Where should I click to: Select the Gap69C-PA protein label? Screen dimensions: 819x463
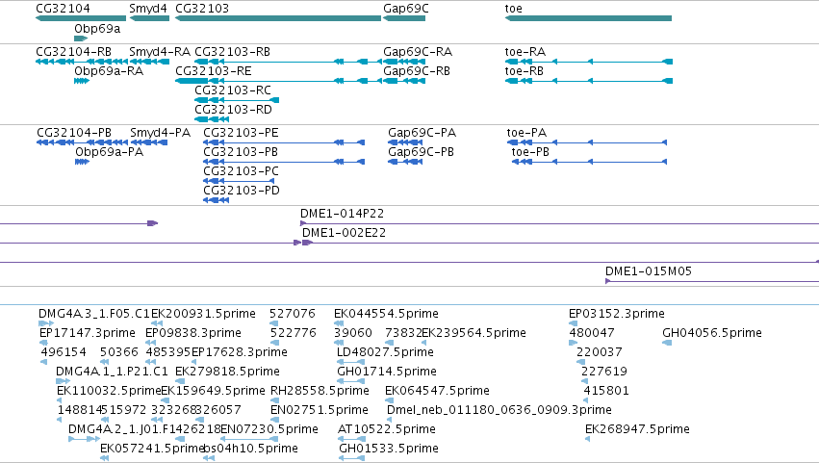422,133
